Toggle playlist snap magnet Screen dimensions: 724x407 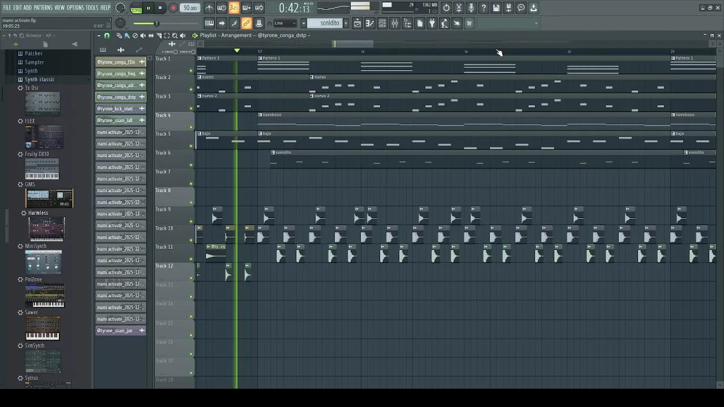pos(107,36)
